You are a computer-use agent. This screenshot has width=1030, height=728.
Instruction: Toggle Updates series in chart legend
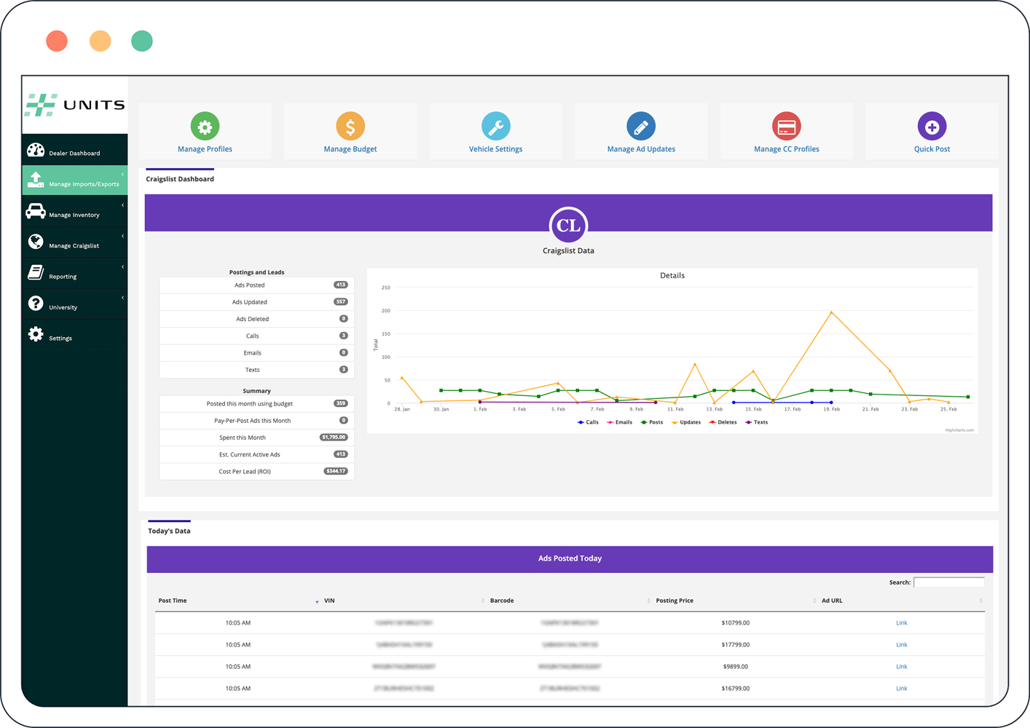coord(686,422)
